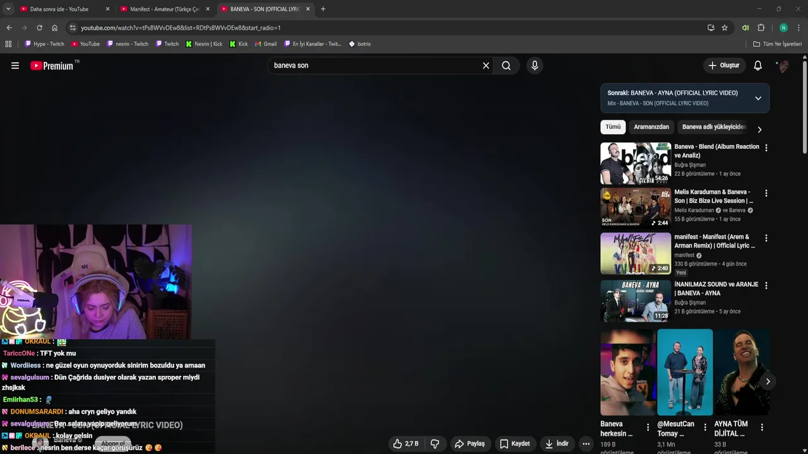
Task: Go back in browser history
Action: click(x=9, y=28)
